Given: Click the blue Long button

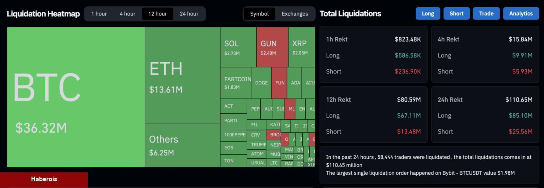Looking at the screenshot, I should click(x=428, y=14).
